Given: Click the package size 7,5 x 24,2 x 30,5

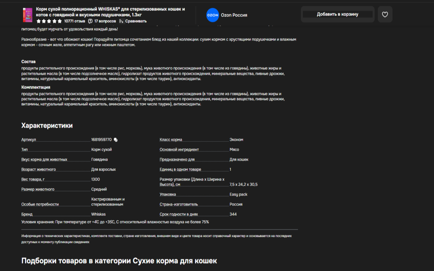Looking at the screenshot, I should [243, 185].
